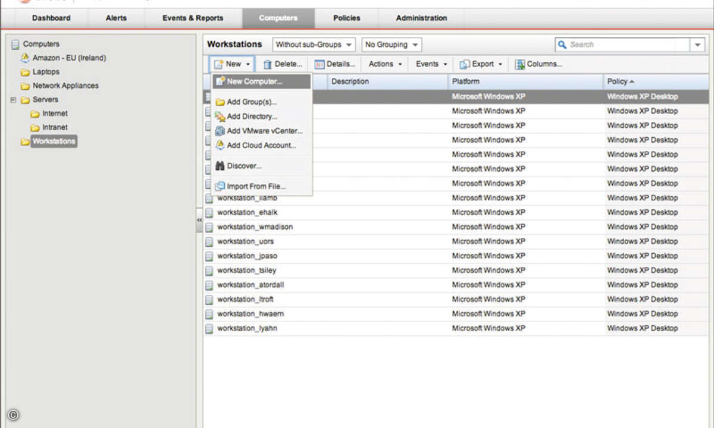Screen dimensions: 714x428
Task: Click the Discover binoculars icon
Action: click(220, 166)
